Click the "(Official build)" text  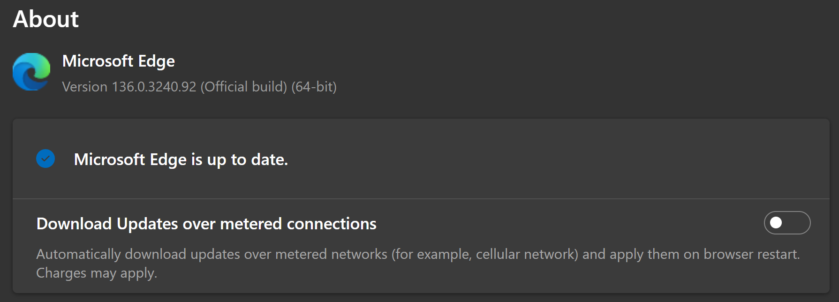243,87
